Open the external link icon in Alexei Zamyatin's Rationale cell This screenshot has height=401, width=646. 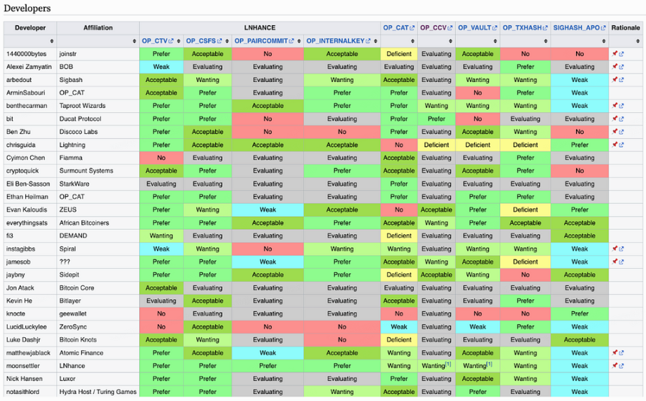click(621, 67)
